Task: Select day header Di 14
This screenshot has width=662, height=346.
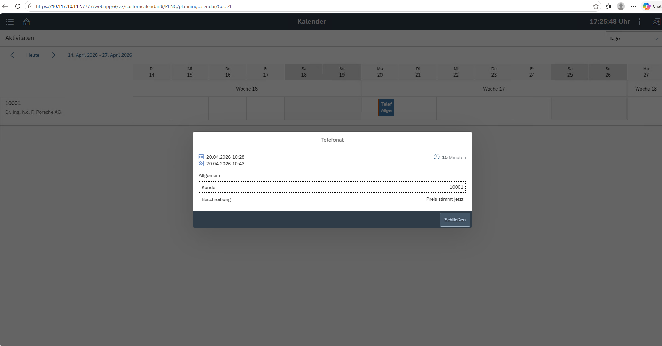Action: (x=152, y=72)
